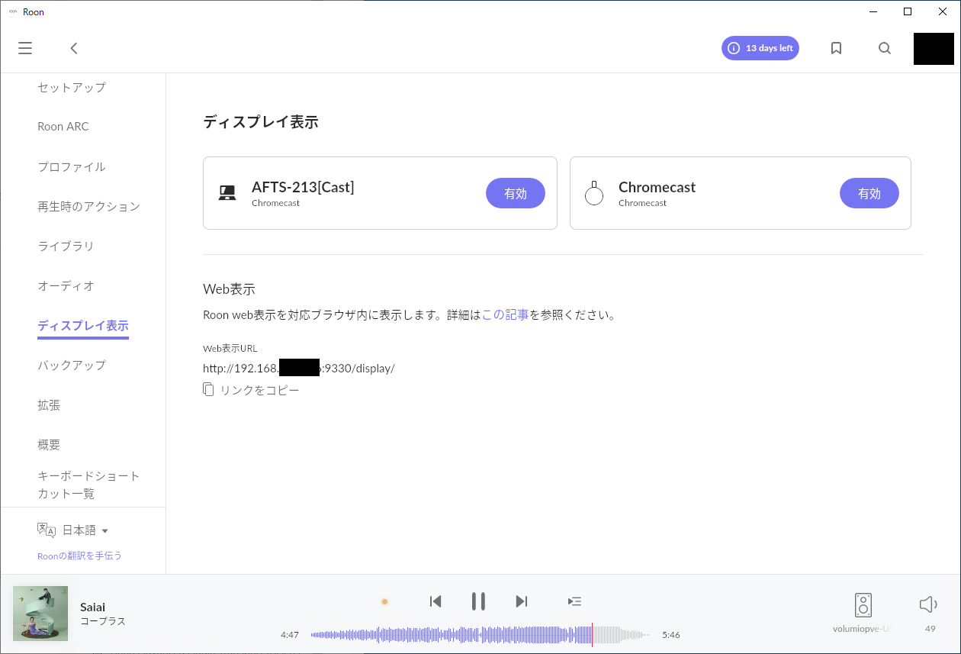Click the AFTS-213[Cast] device name
Image resolution: width=961 pixels, height=654 pixels.
[303, 187]
